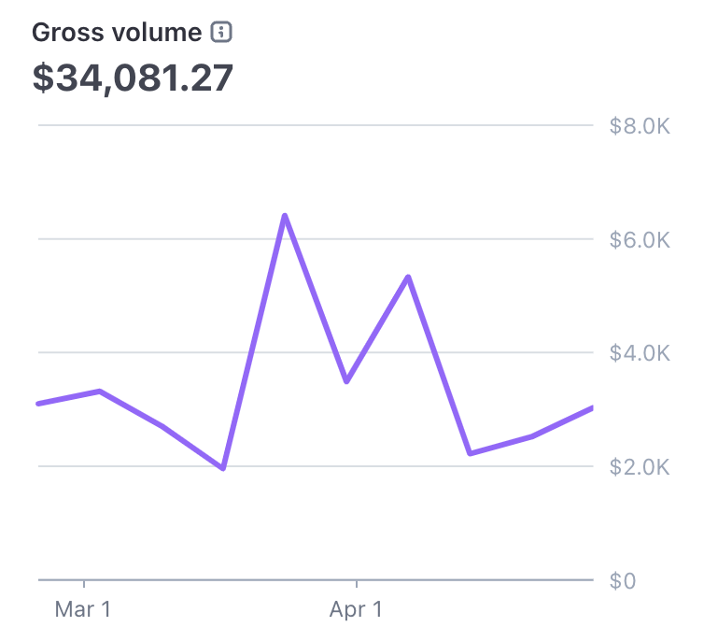The height and width of the screenshot is (641, 704).
Task: Click the rightmost end of the purple line
Action: (x=592, y=407)
